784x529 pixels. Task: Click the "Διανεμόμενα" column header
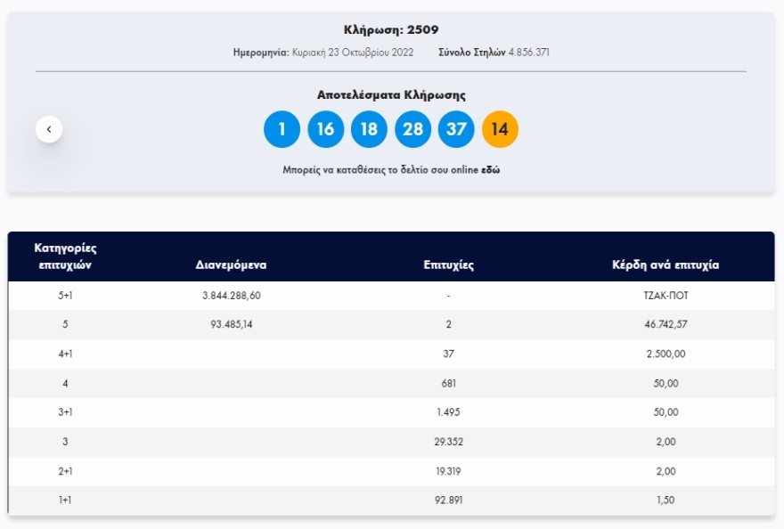click(231, 264)
